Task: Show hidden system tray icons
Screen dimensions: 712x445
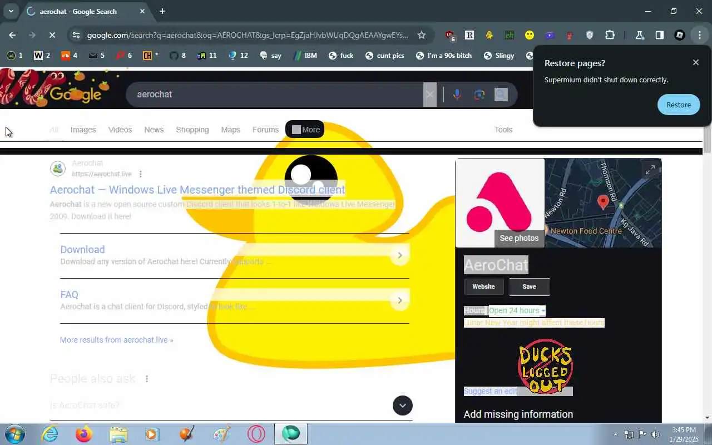Action: [615, 434]
